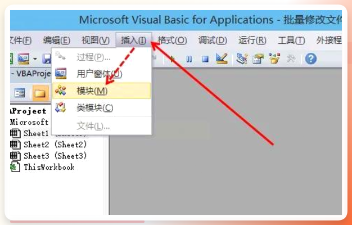Click the ThisWorkbook Excel icon

[15, 167]
